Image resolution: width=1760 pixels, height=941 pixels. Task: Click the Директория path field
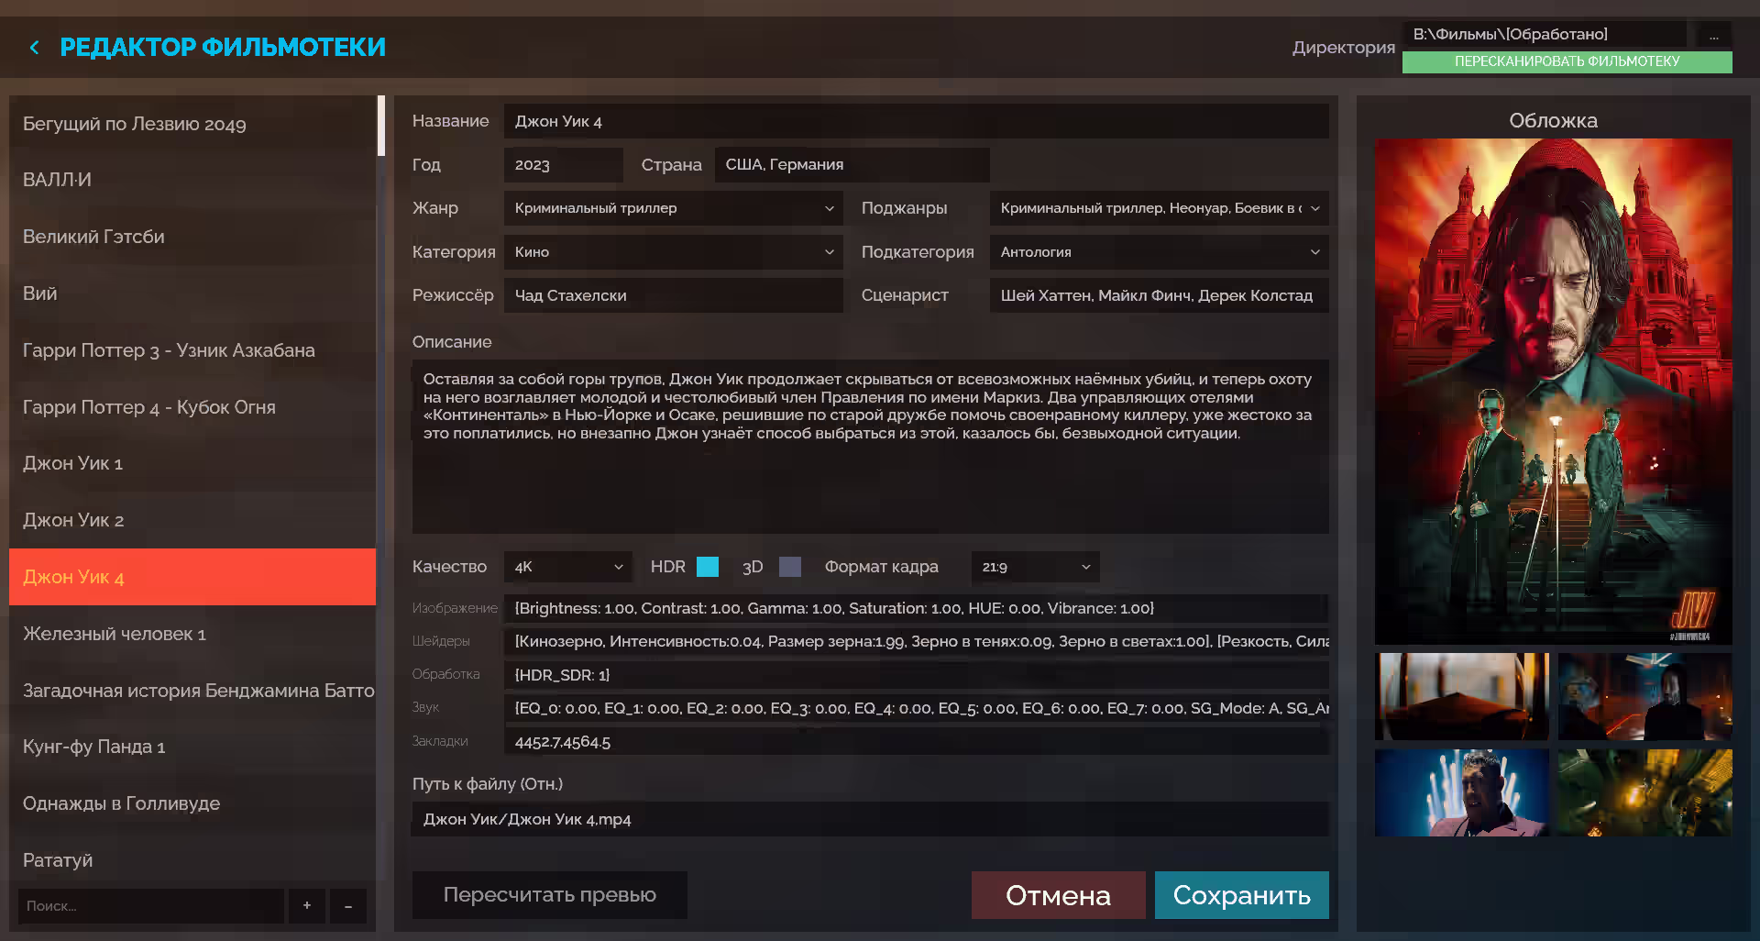[1545, 35]
